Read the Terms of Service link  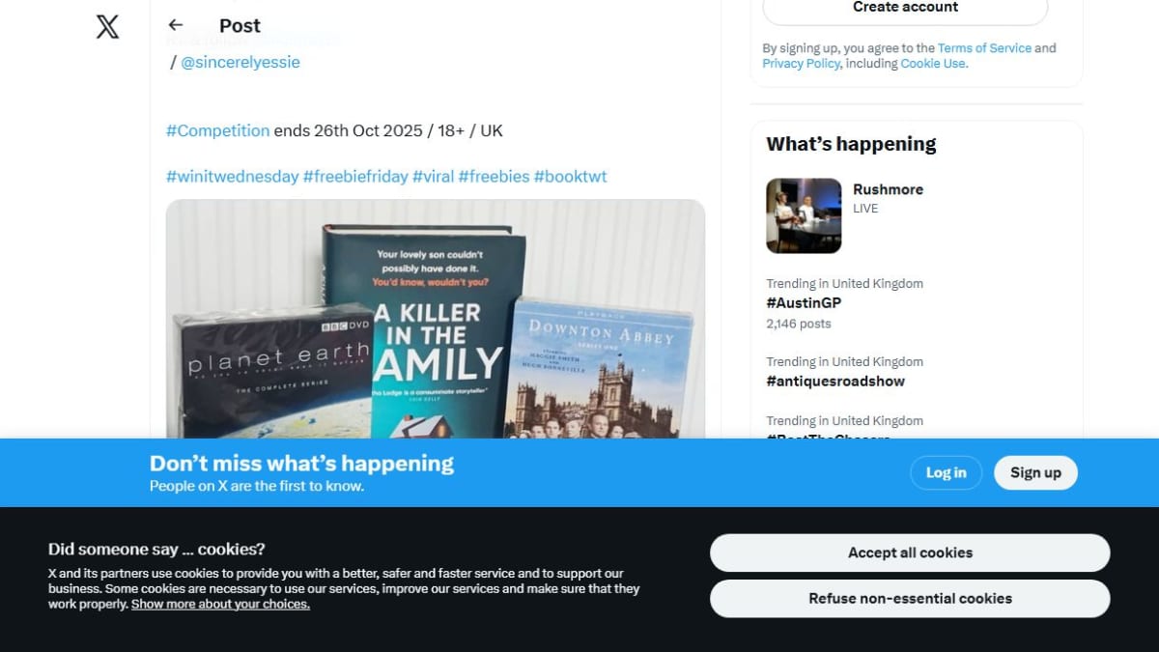coord(984,48)
